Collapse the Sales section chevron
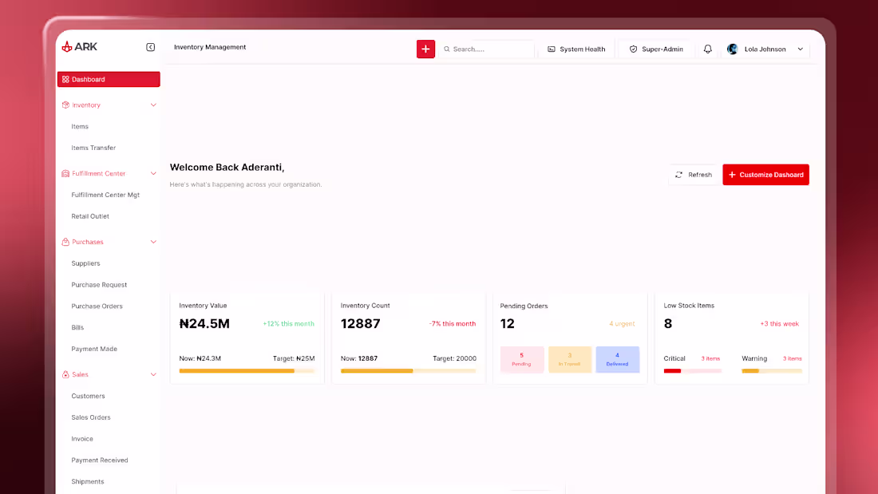 pyautogui.click(x=153, y=374)
